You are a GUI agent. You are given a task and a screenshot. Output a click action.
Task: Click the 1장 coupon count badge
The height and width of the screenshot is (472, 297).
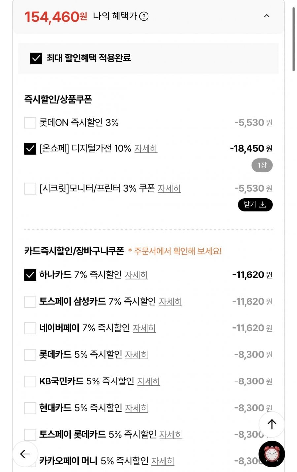(x=262, y=165)
